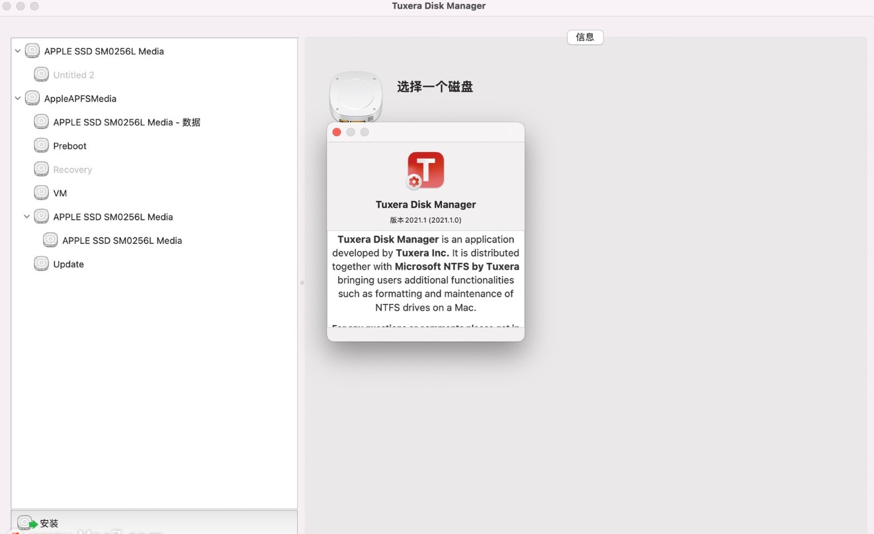
Task: Open the 信息 tab
Action: (x=585, y=37)
